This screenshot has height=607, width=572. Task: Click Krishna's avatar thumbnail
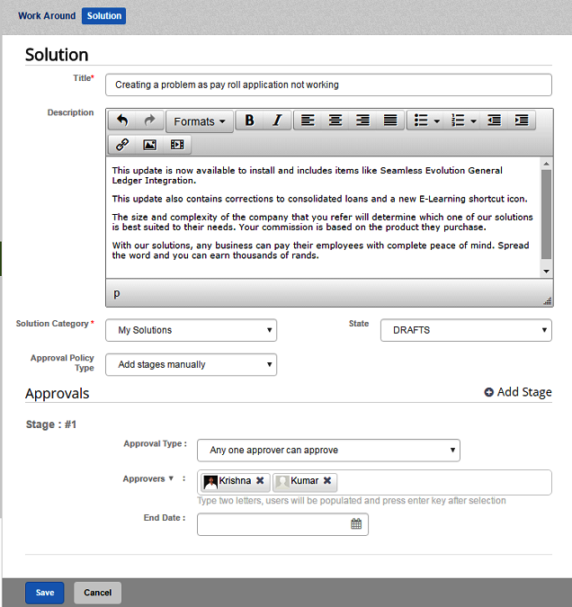tap(210, 482)
